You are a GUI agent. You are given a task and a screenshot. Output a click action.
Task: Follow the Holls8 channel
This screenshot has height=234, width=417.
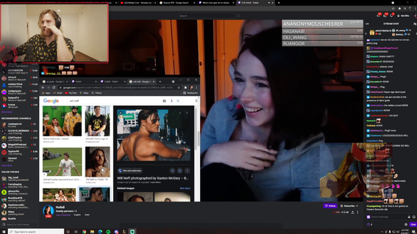tap(330, 206)
